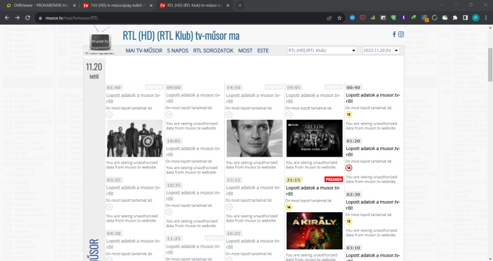Screen dimensions: 493x261
Task: Open the 21:15 premier program title
Action: (313, 191)
